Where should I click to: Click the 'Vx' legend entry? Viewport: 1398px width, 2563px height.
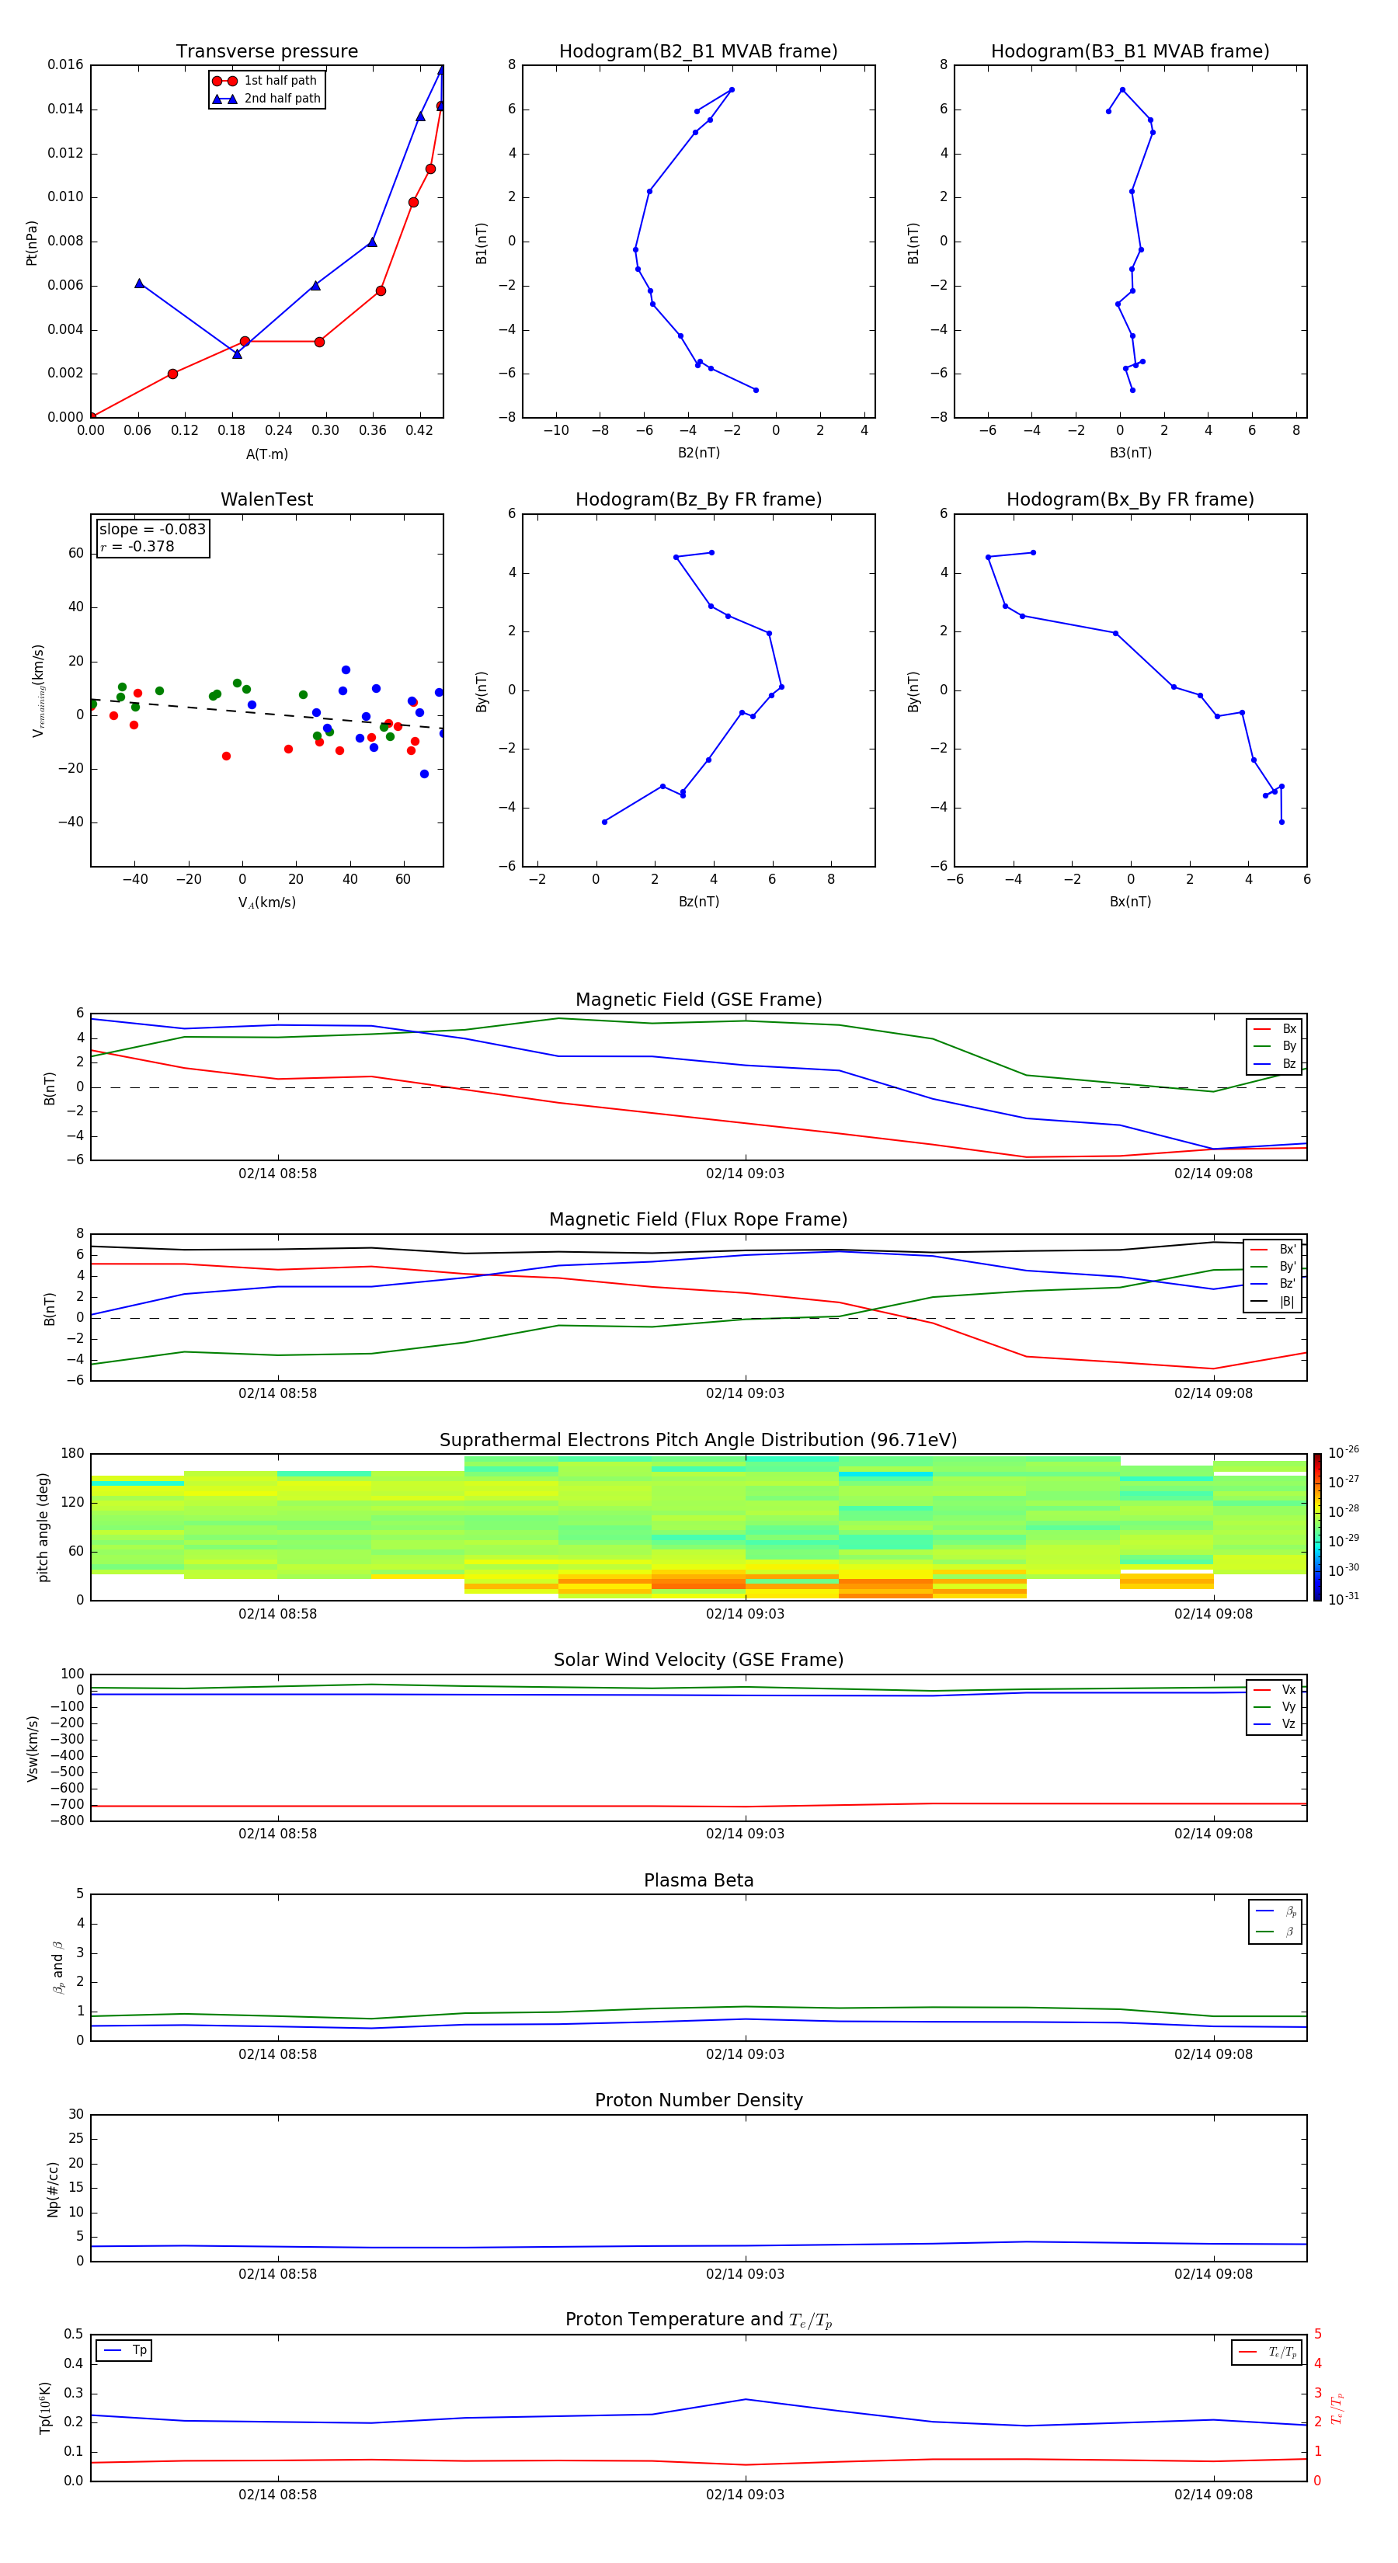pos(1275,1689)
